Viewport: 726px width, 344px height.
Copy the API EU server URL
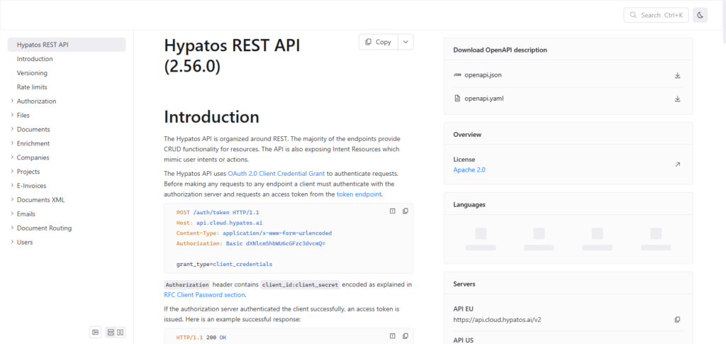[677, 319]
